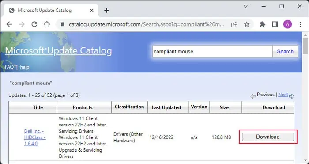Bookmark this page with the star
Image resolution: width=309 pixels, height=164 pixels.
point(247,24)
